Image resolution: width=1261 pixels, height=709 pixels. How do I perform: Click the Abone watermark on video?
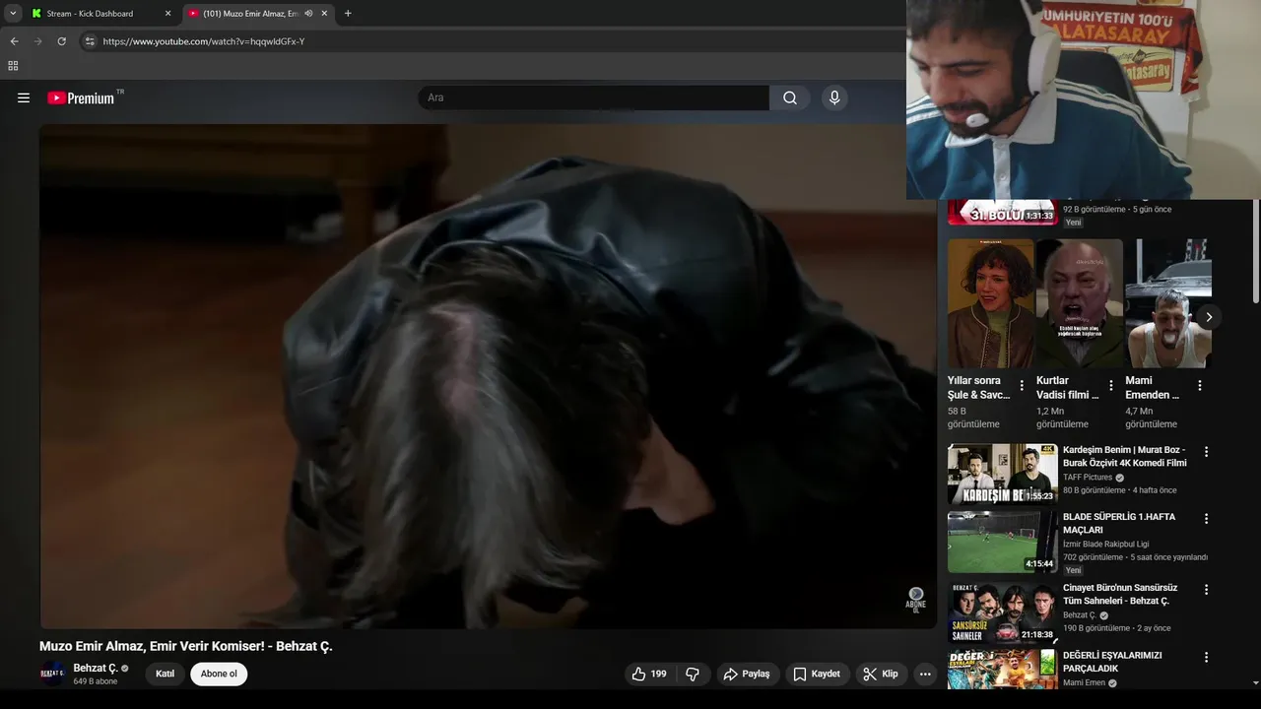point(916,600)
